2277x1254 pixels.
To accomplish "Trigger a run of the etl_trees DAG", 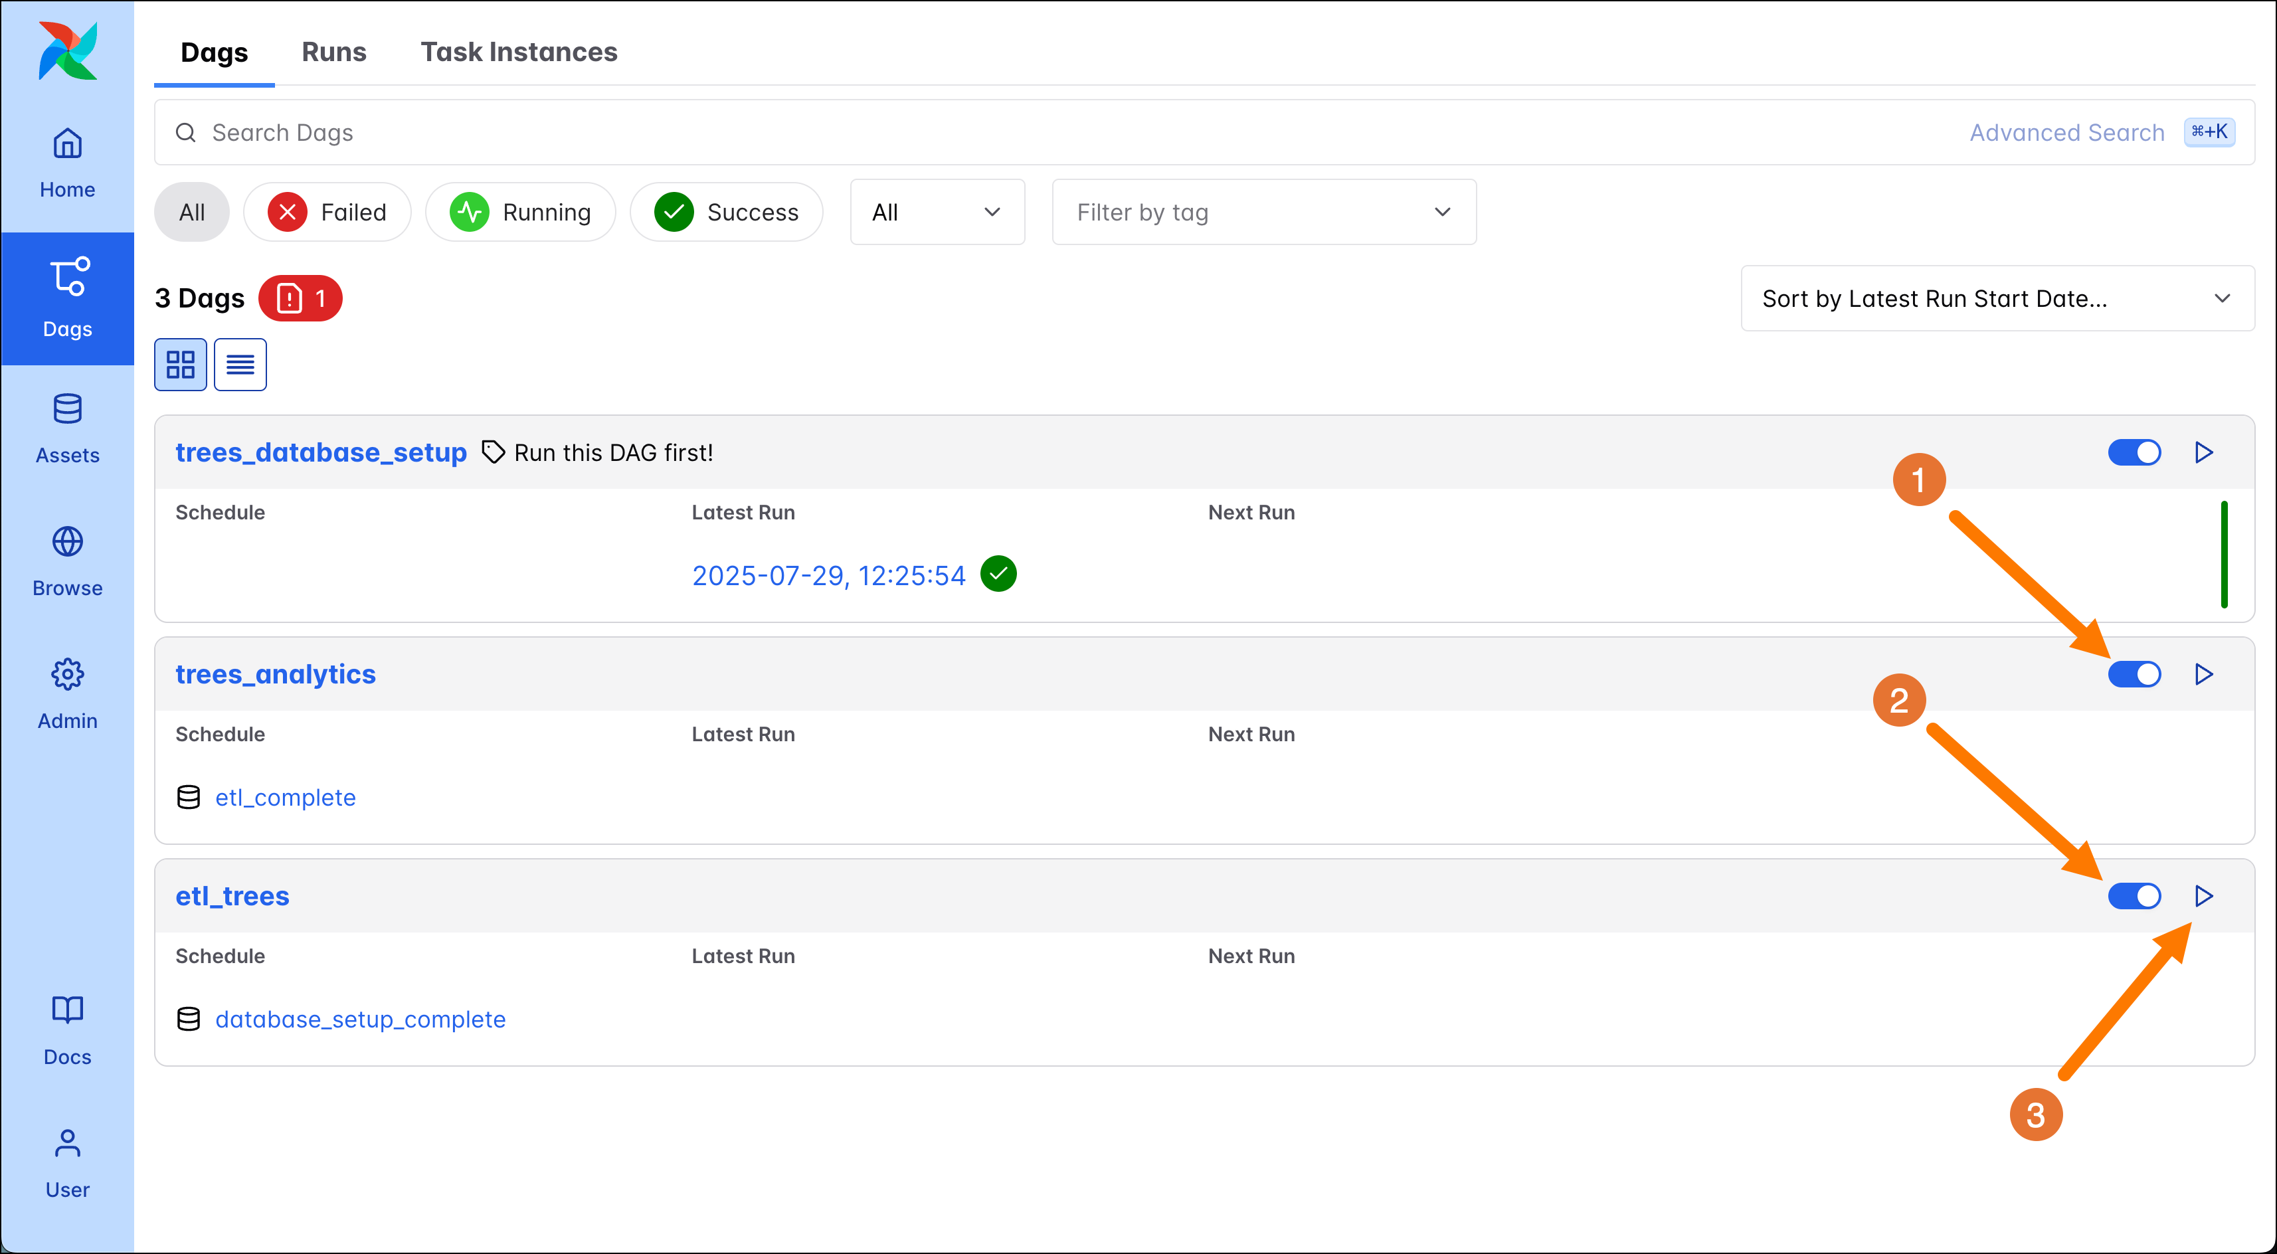I will pyautogui.click(x=2203, y=896).
